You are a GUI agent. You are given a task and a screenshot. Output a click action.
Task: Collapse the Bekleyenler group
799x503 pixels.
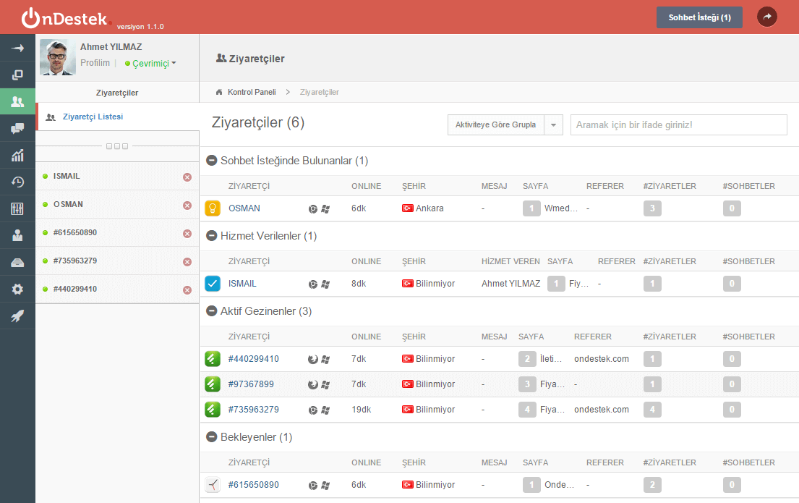coord(212,437)
